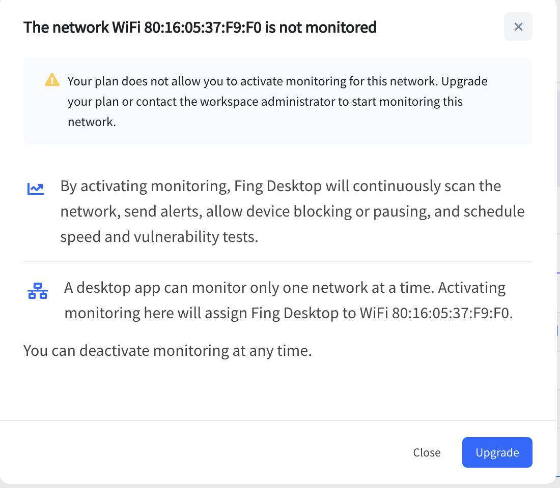Click the yellow warning triangle icon

click(x=52, y=80)
